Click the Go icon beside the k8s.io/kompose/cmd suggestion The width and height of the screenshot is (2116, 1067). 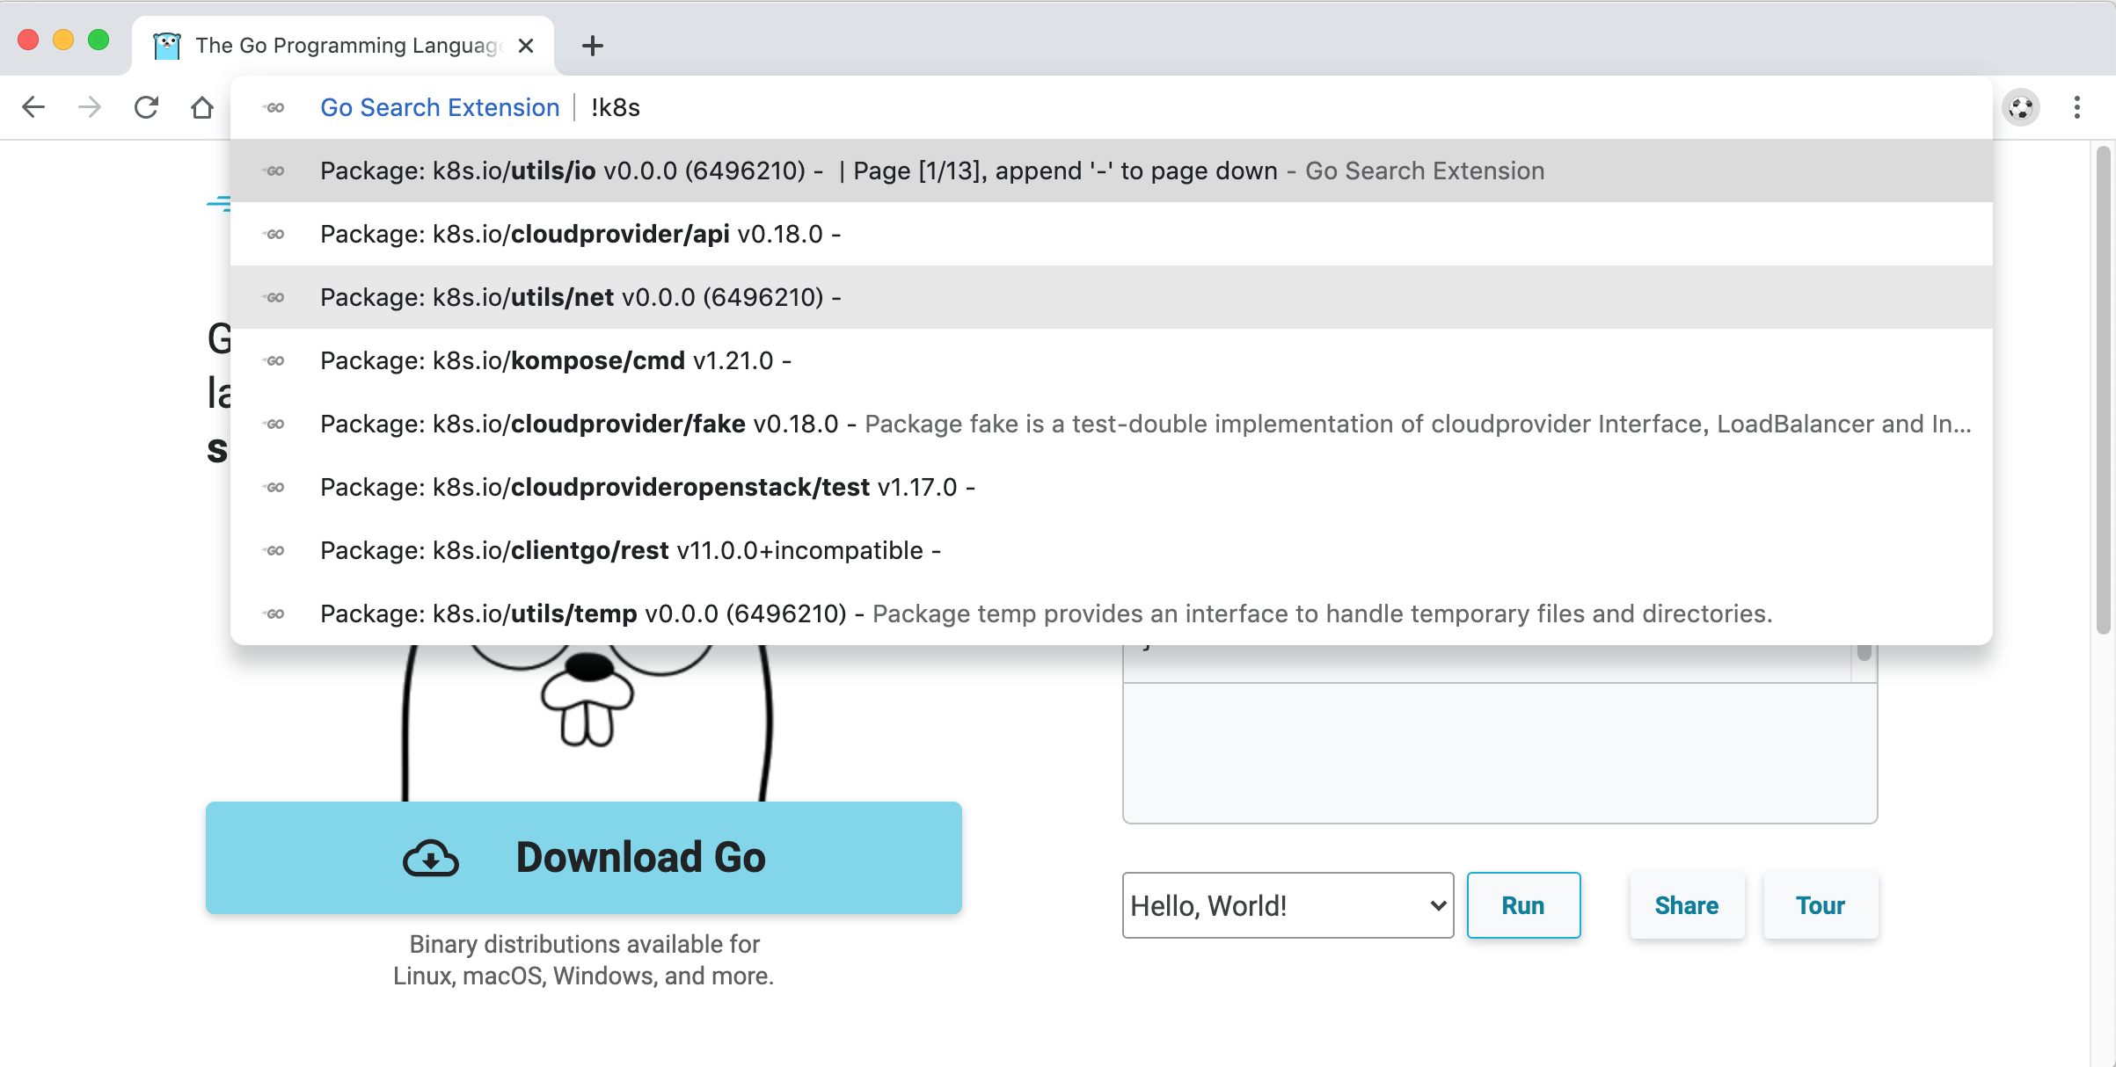coord(274,360)
